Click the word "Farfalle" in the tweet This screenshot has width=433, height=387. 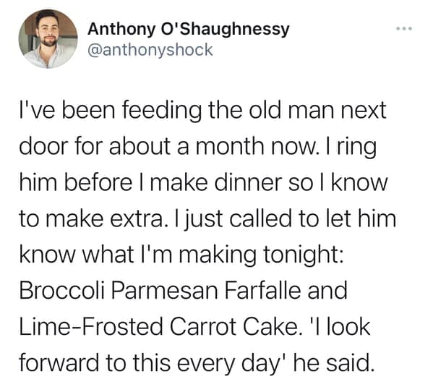tap(262, 291)
